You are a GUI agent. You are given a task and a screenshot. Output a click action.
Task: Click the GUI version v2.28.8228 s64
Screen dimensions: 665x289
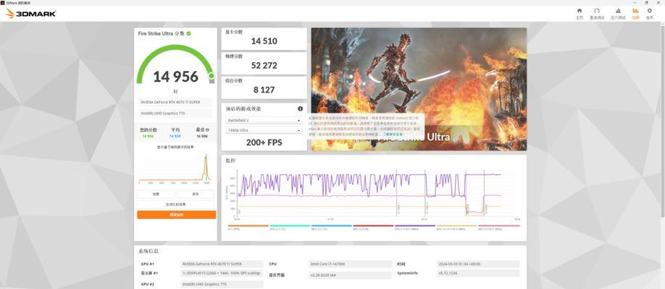click(x=351, y=275)
